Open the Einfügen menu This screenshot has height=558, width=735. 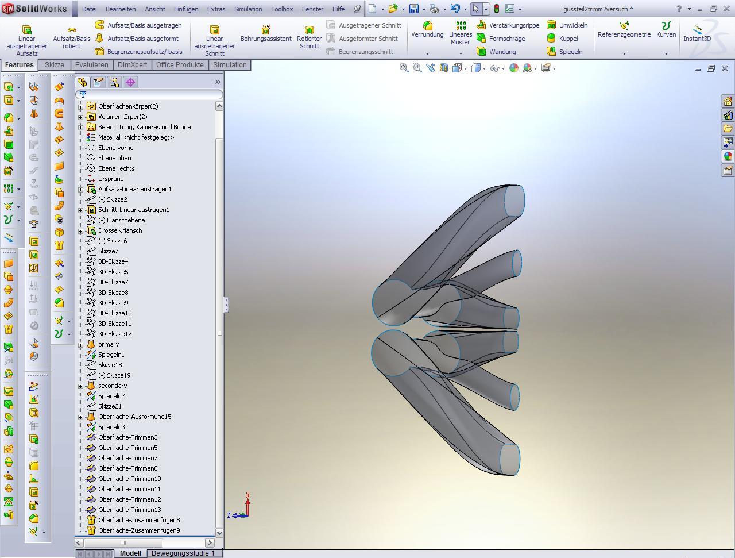coord(186,9)
